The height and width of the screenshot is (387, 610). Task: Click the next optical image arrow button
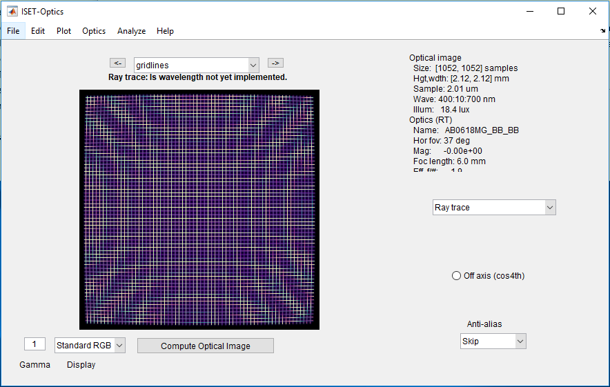275,63
